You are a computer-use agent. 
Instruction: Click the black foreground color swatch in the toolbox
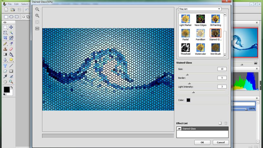[7, 89]
